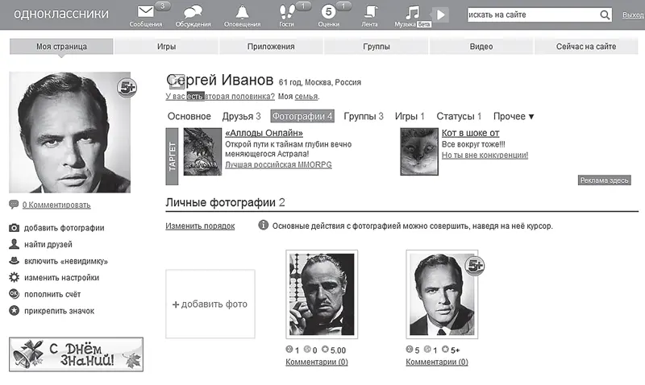
Task: Click 'Лучшая российская MMORPG' link
Action: [278, 165]
